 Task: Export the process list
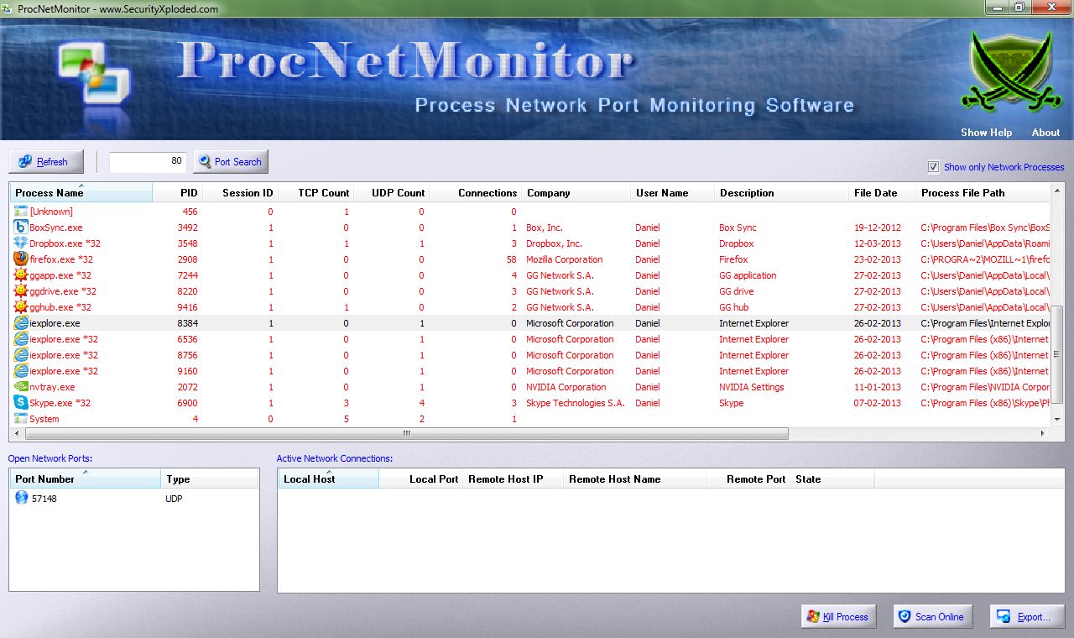click(x=1027, y=616)
